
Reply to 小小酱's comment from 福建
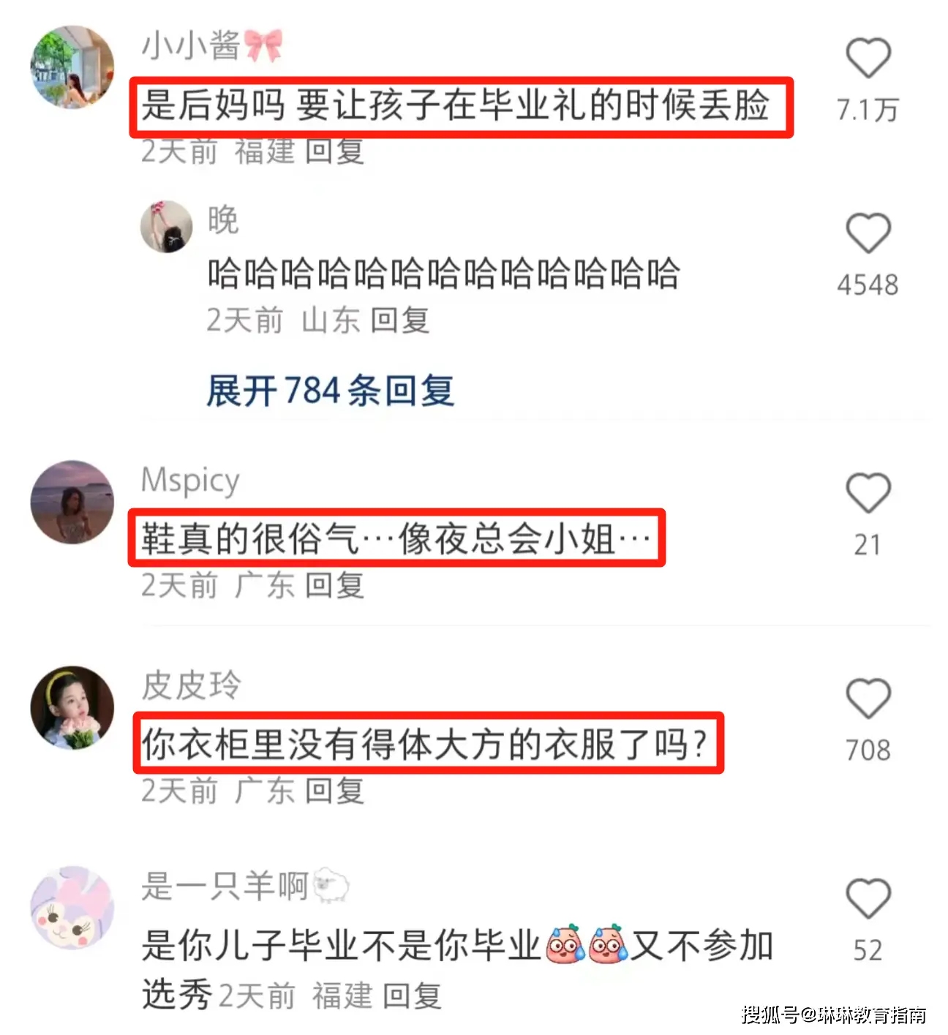click(334, 151)
